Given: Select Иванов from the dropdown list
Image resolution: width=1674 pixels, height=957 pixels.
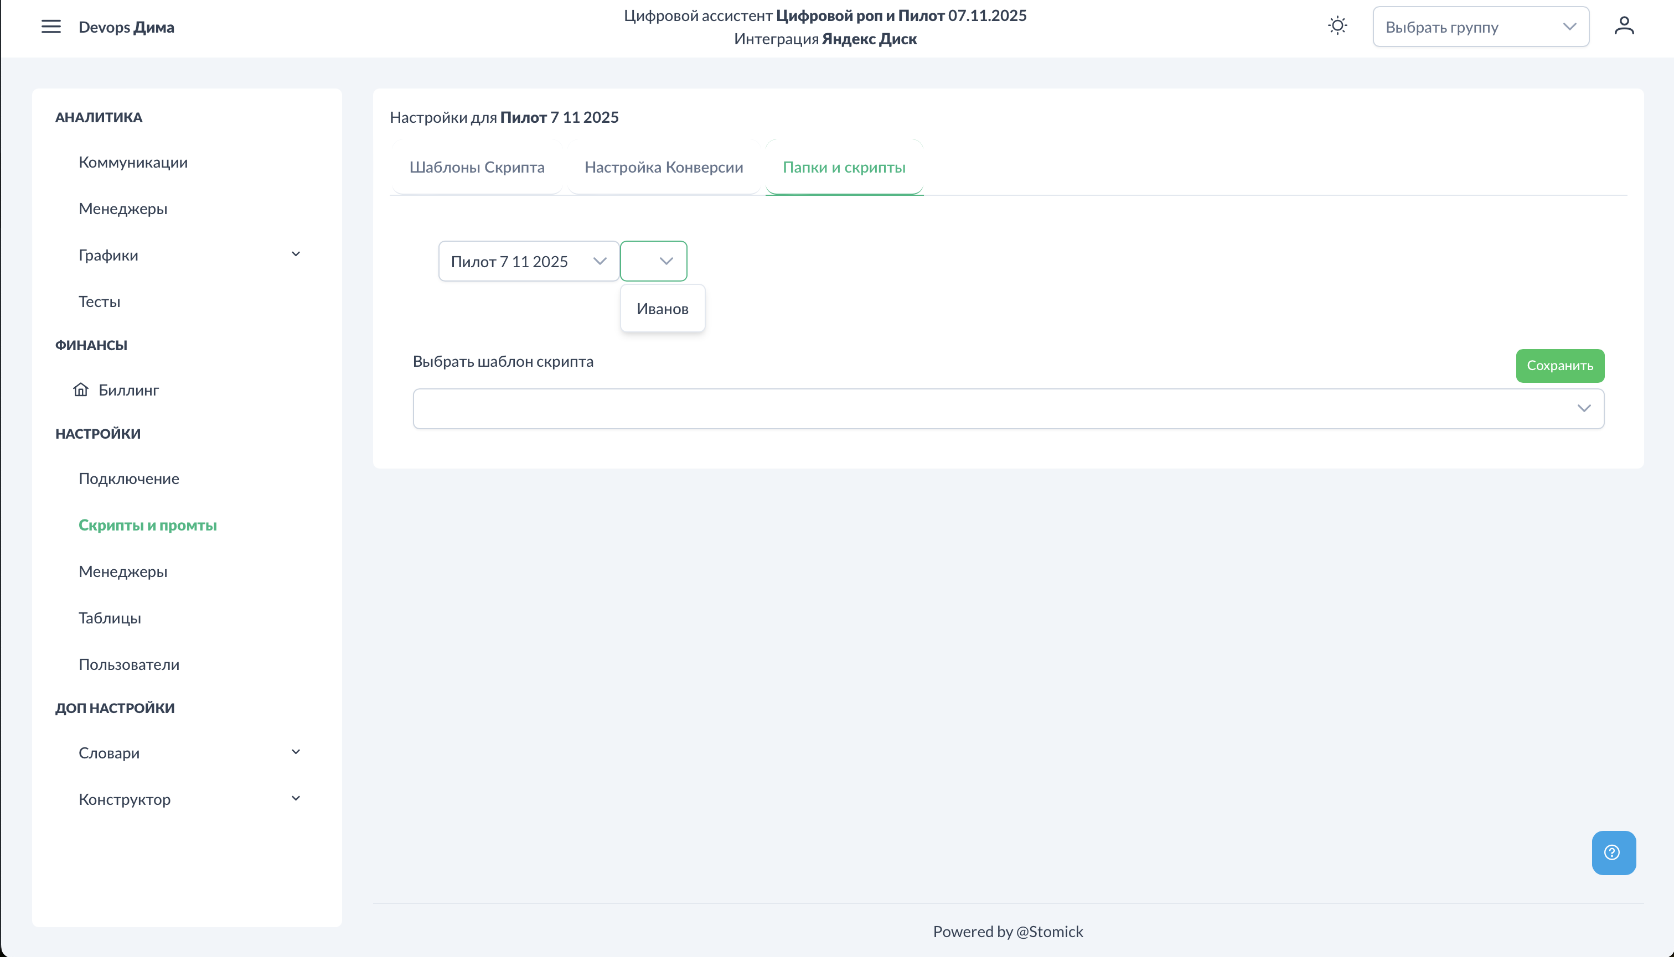Looking at the screenshot, I should [662, 309].
